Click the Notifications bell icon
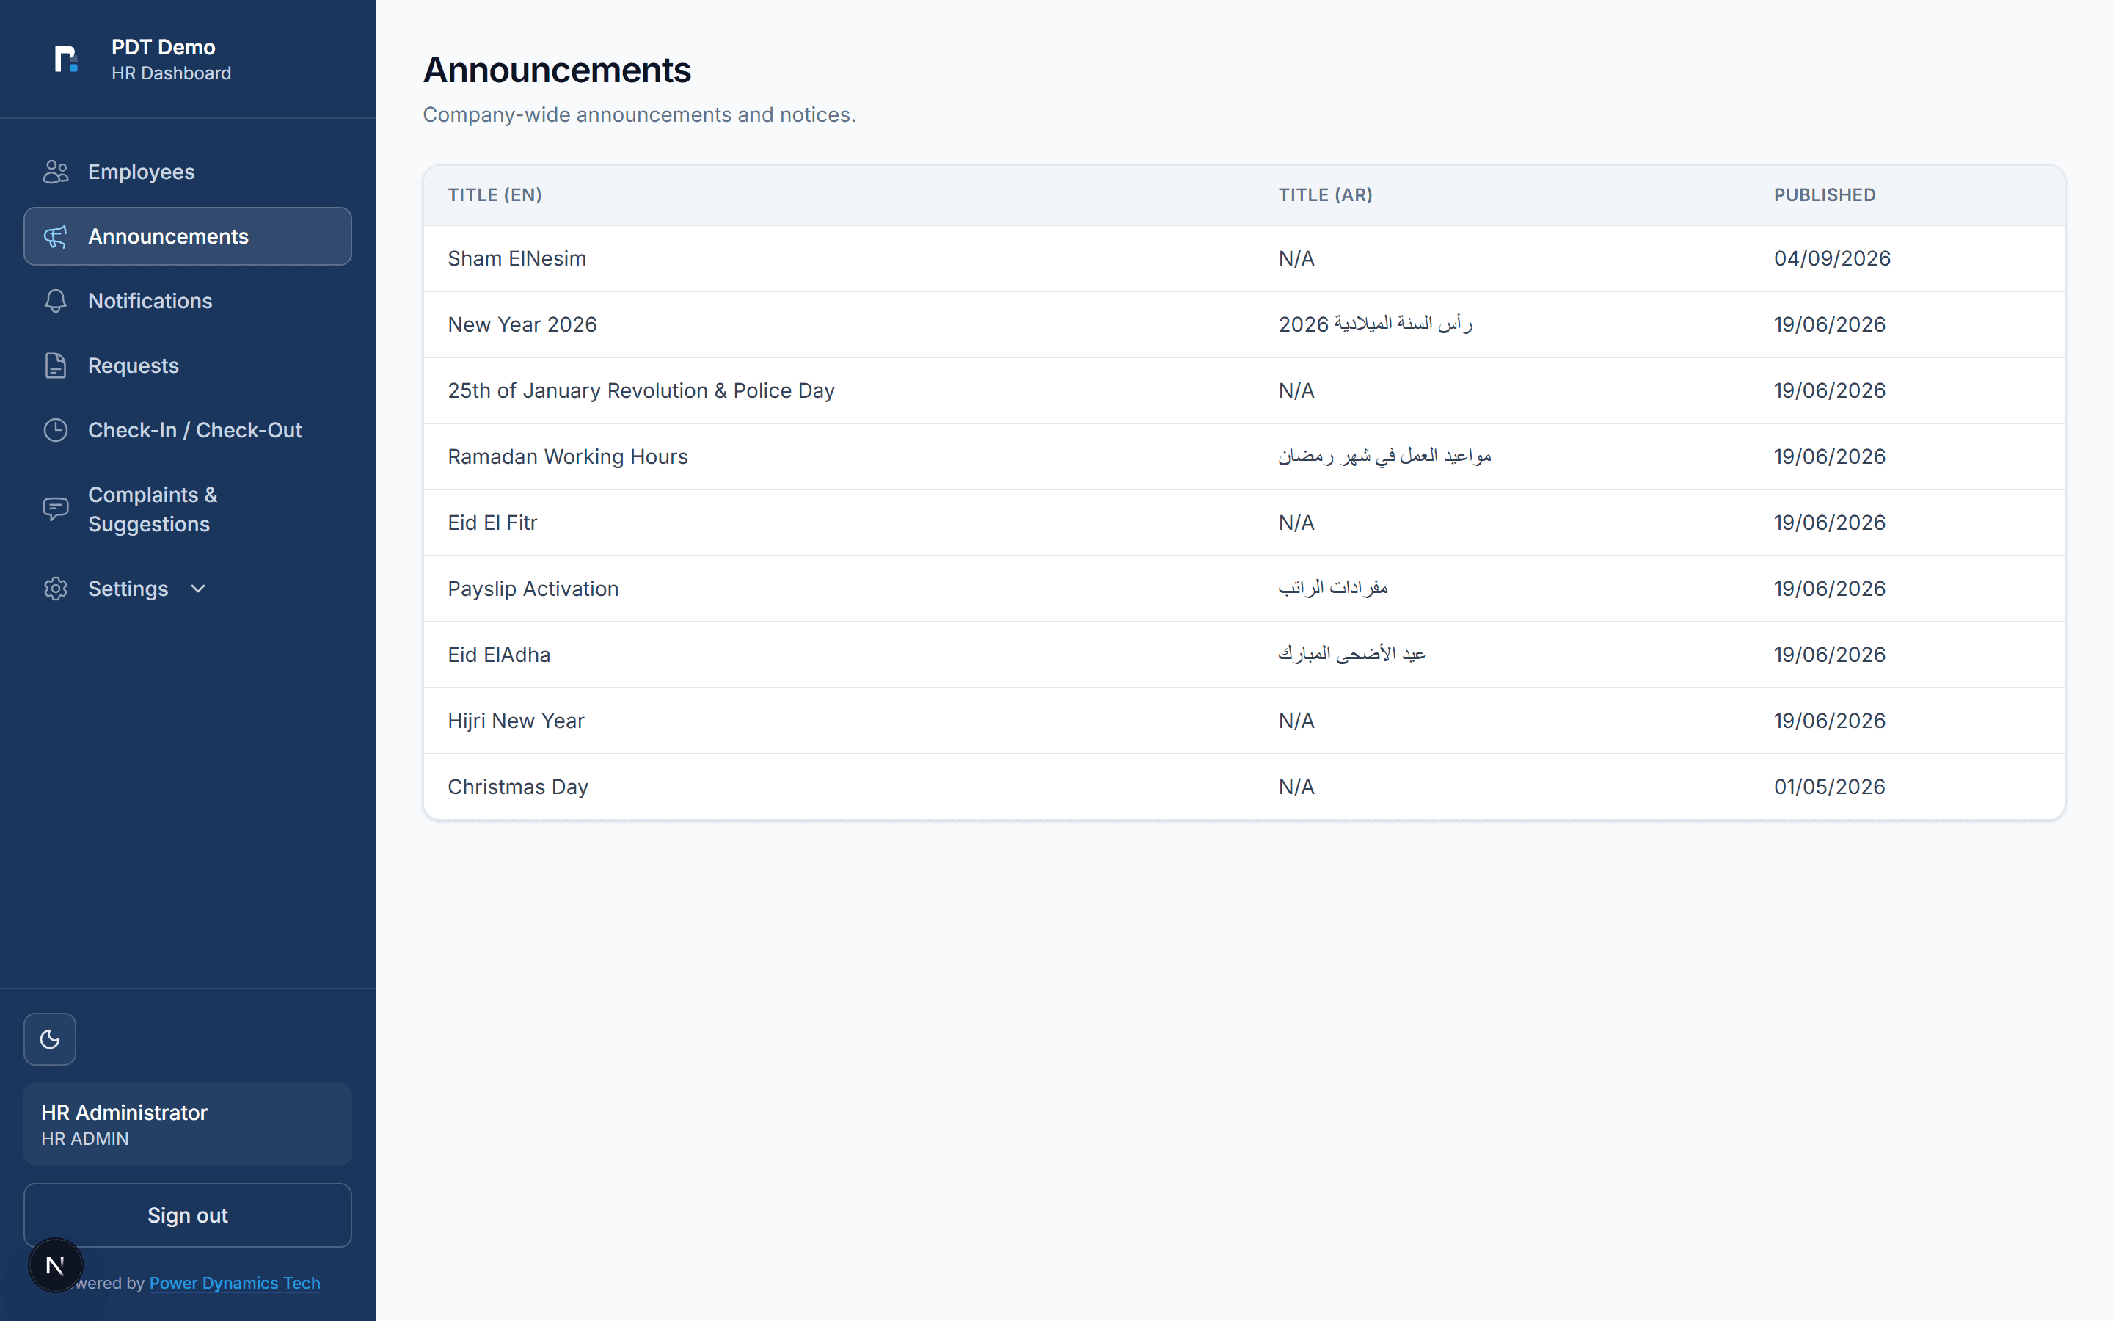 pyautogui.click(x=56, y=302)
